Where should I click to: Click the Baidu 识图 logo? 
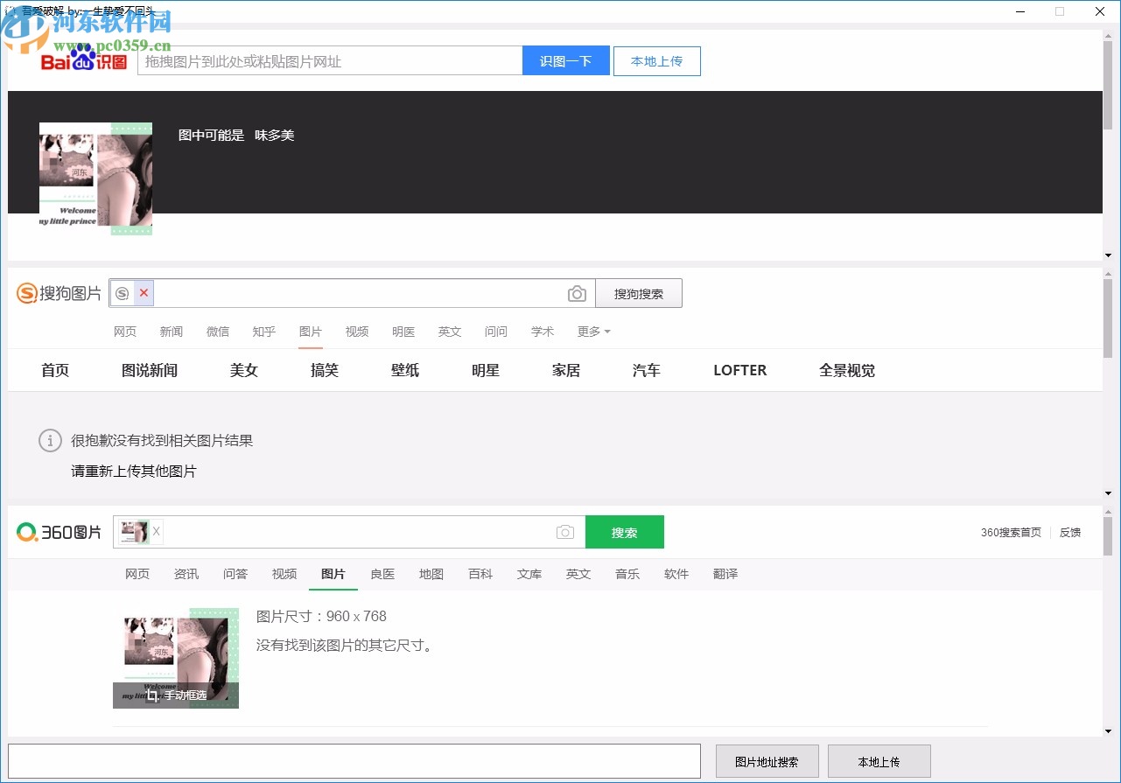85,60
